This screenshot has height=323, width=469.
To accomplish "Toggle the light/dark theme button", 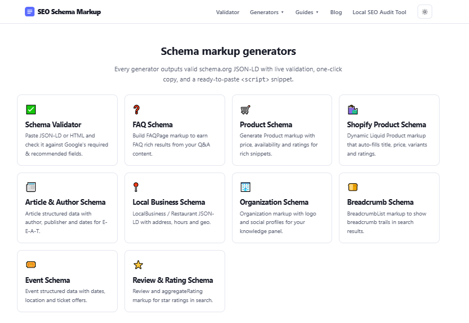I will (x=425, y=12).
